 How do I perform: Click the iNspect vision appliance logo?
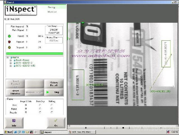tap(21, 10)
